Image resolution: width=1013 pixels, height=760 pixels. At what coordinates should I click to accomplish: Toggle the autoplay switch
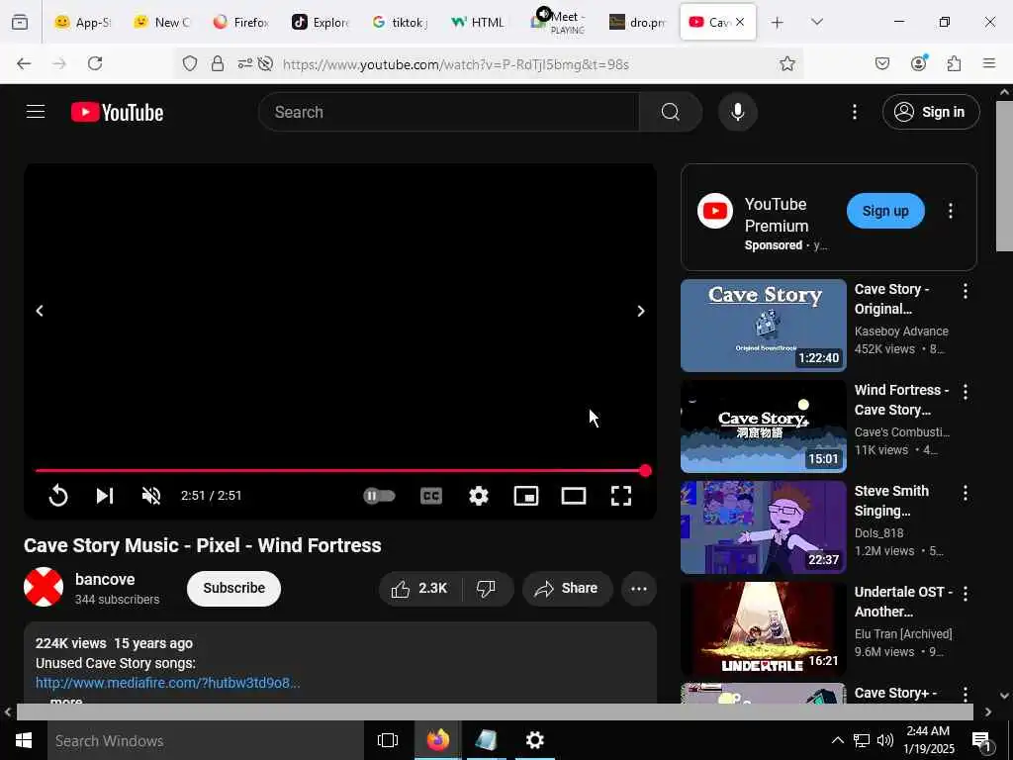coord(379,496)
